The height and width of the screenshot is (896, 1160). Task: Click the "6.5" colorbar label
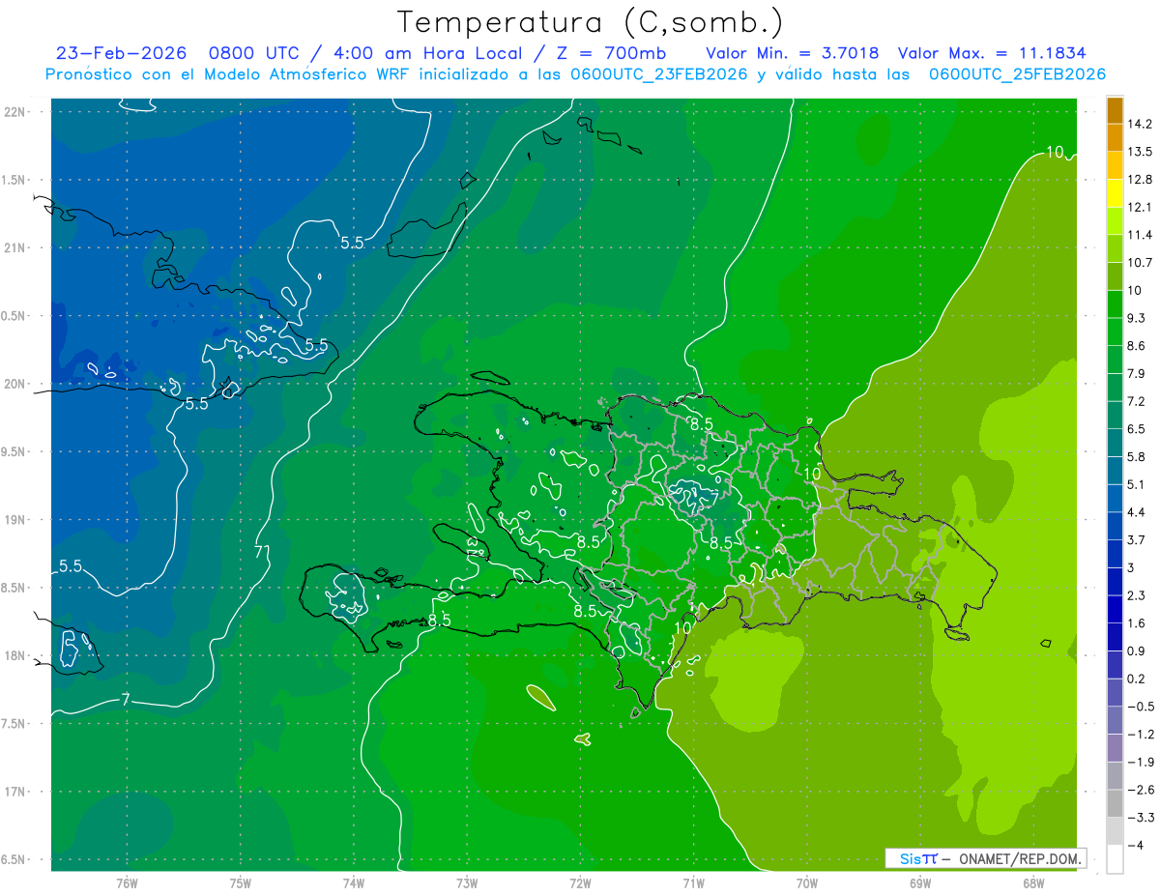pos(1137,429)
